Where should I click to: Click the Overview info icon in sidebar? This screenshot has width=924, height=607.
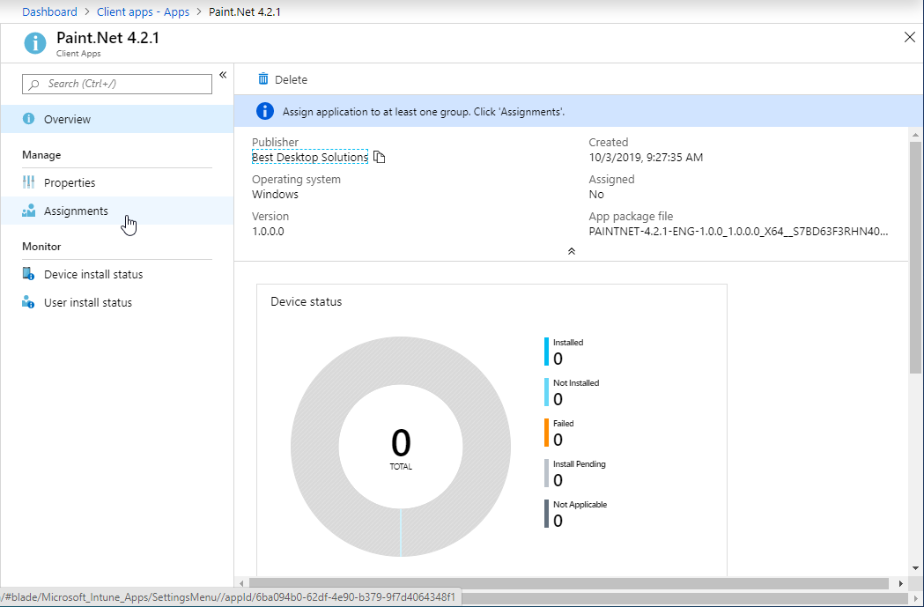click(29, 119)
